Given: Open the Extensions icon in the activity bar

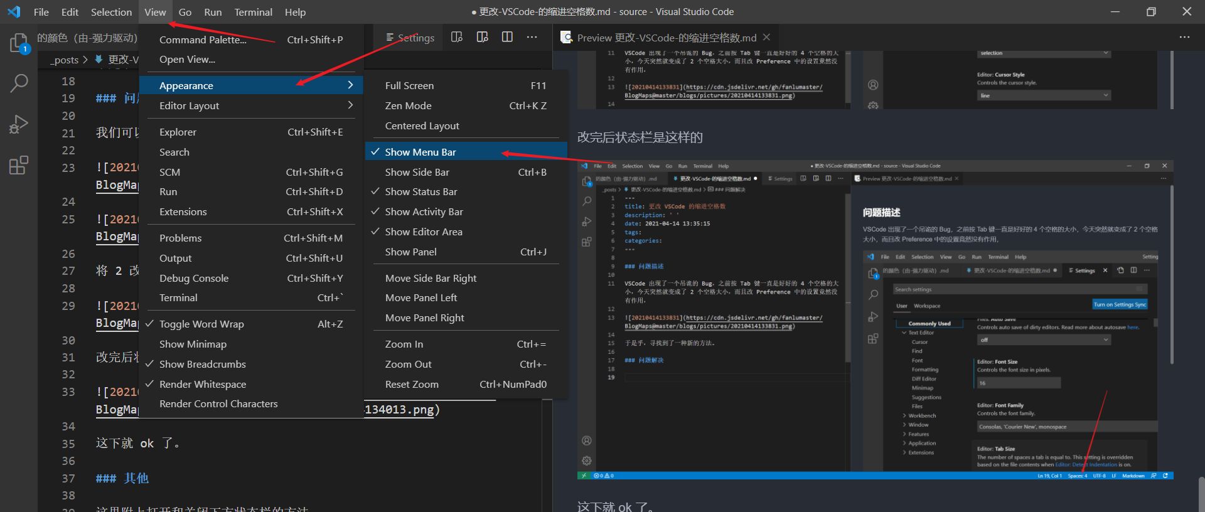Looking at the screenshot, I should pyautogui.click(x=19, y=165).
